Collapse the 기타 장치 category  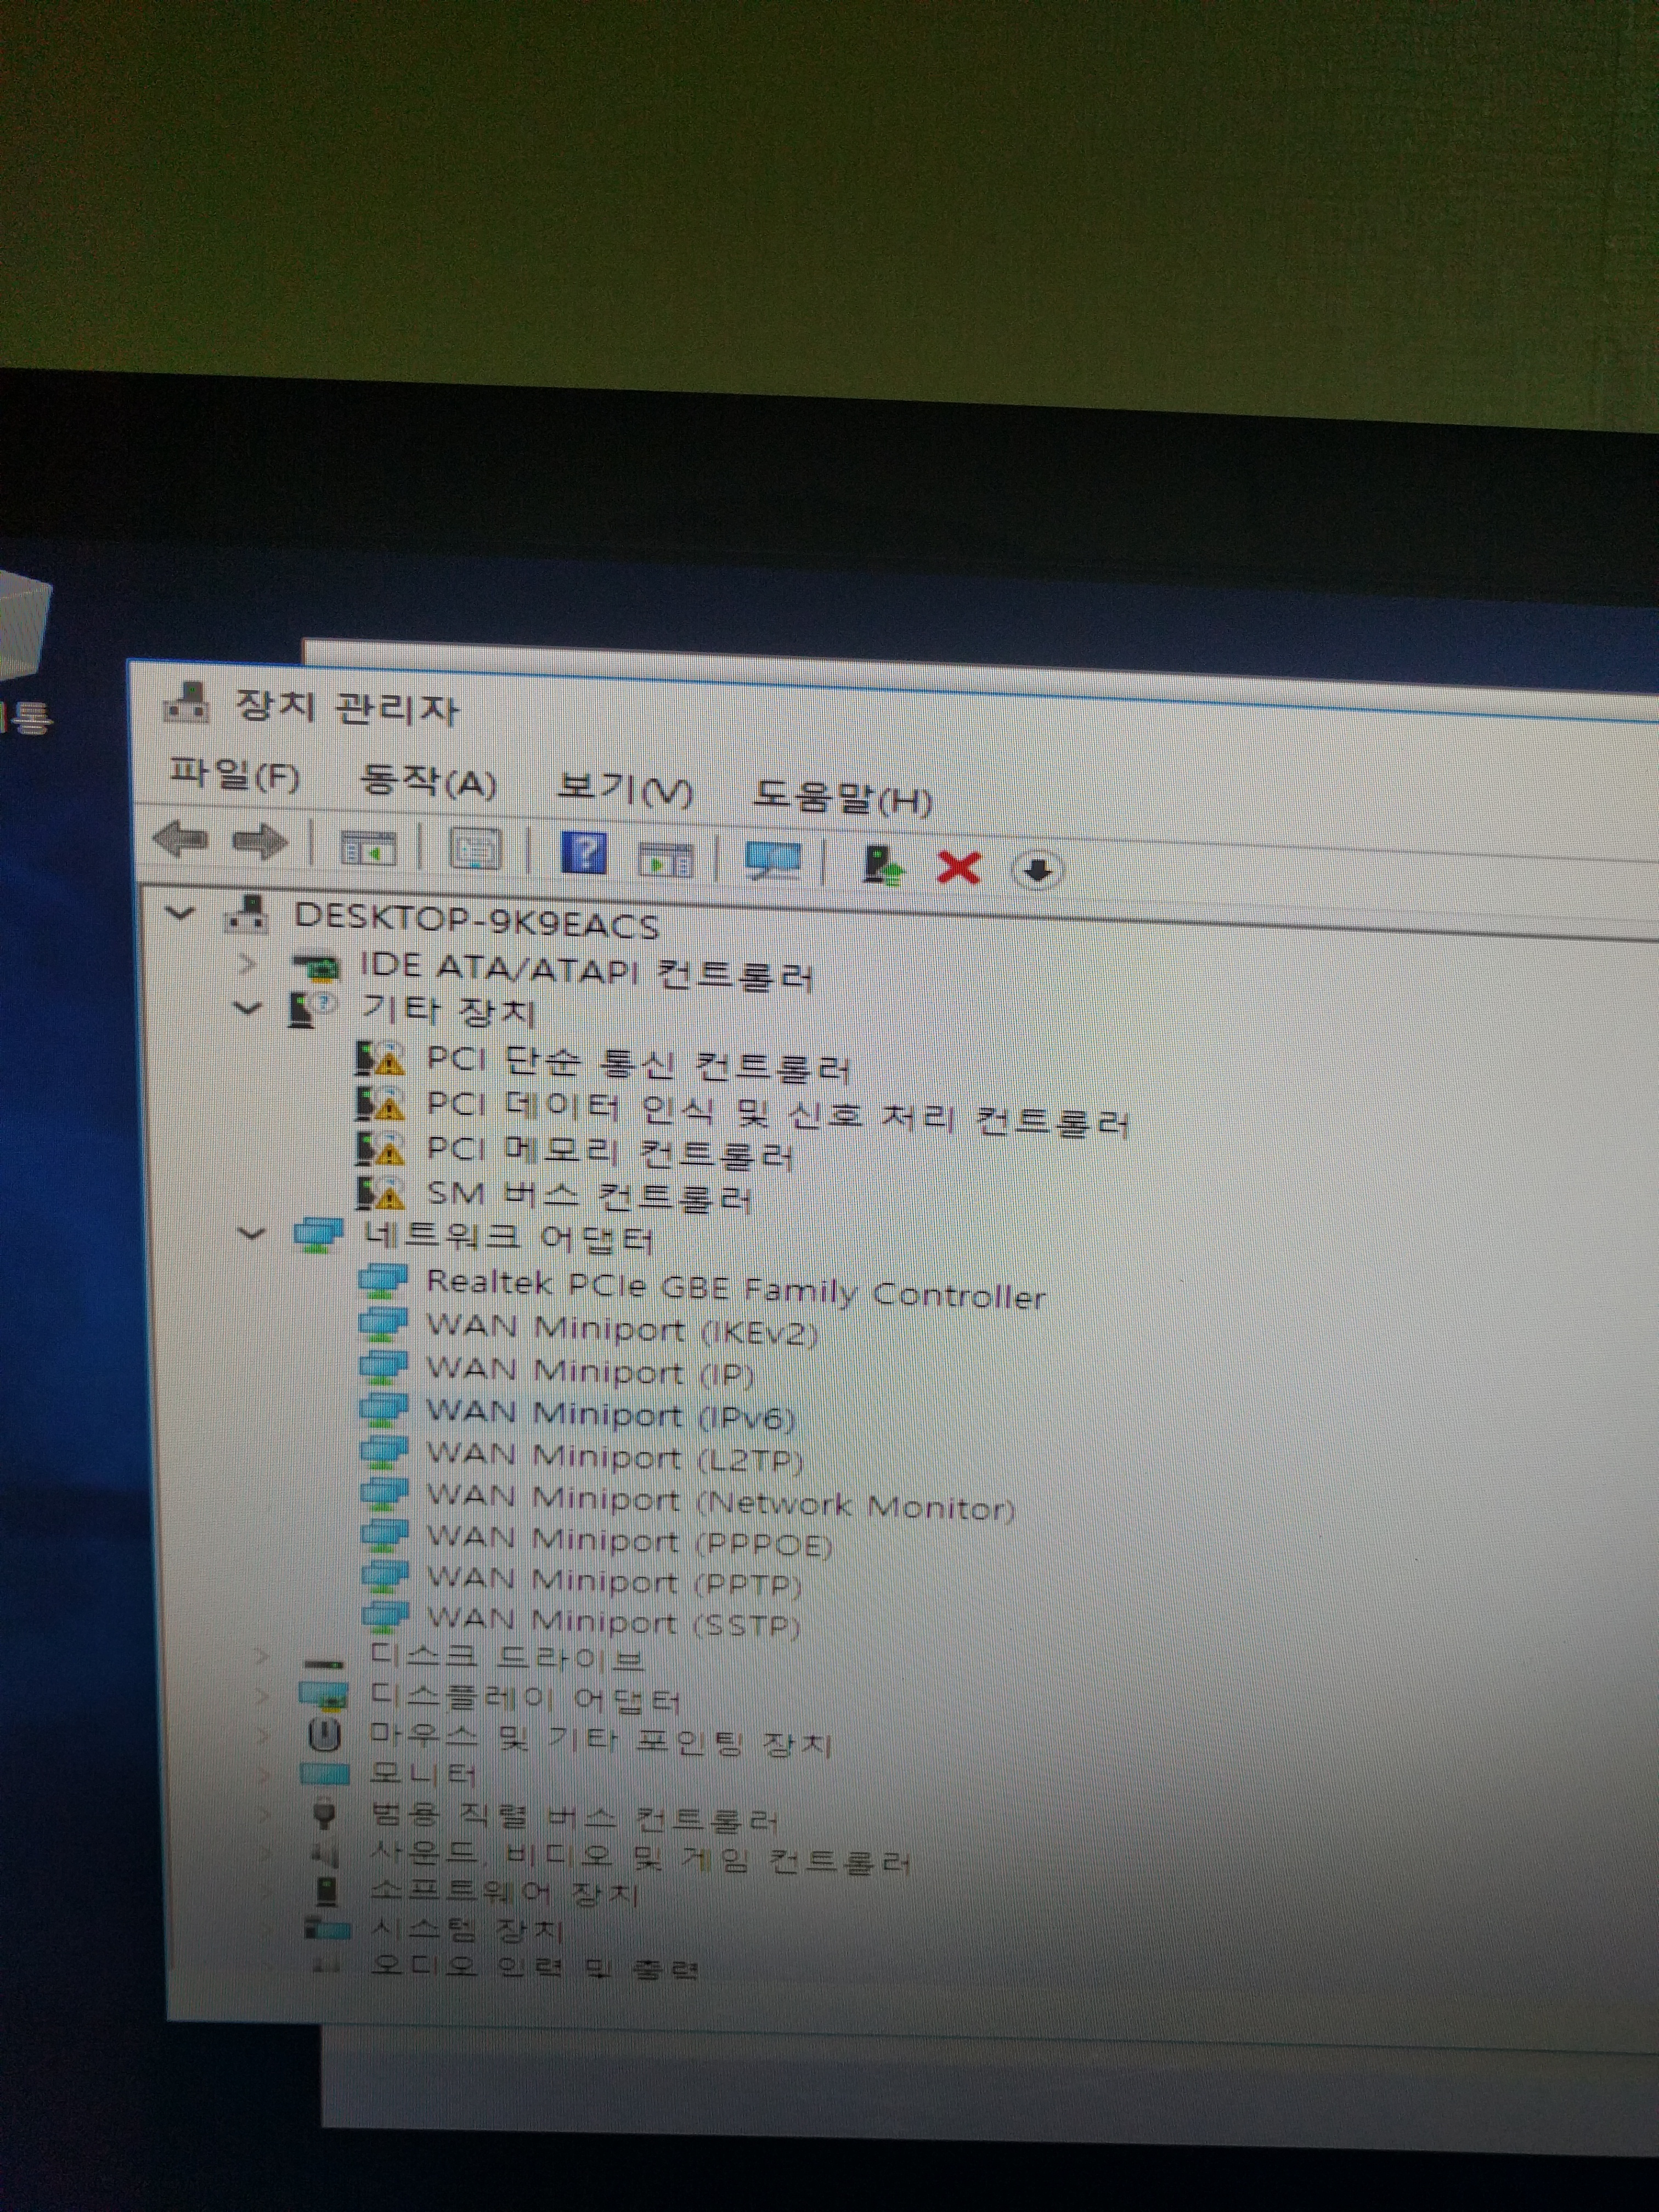[247, 1008]
